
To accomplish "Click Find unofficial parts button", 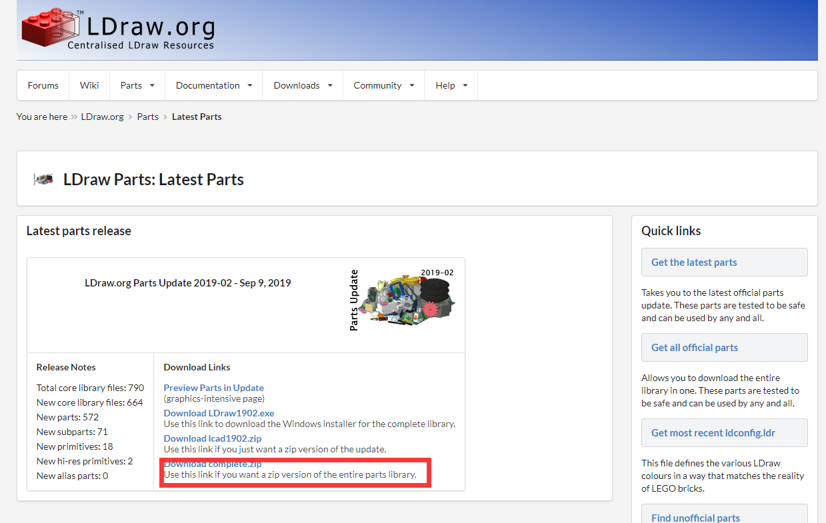I will tap(725, 514).
